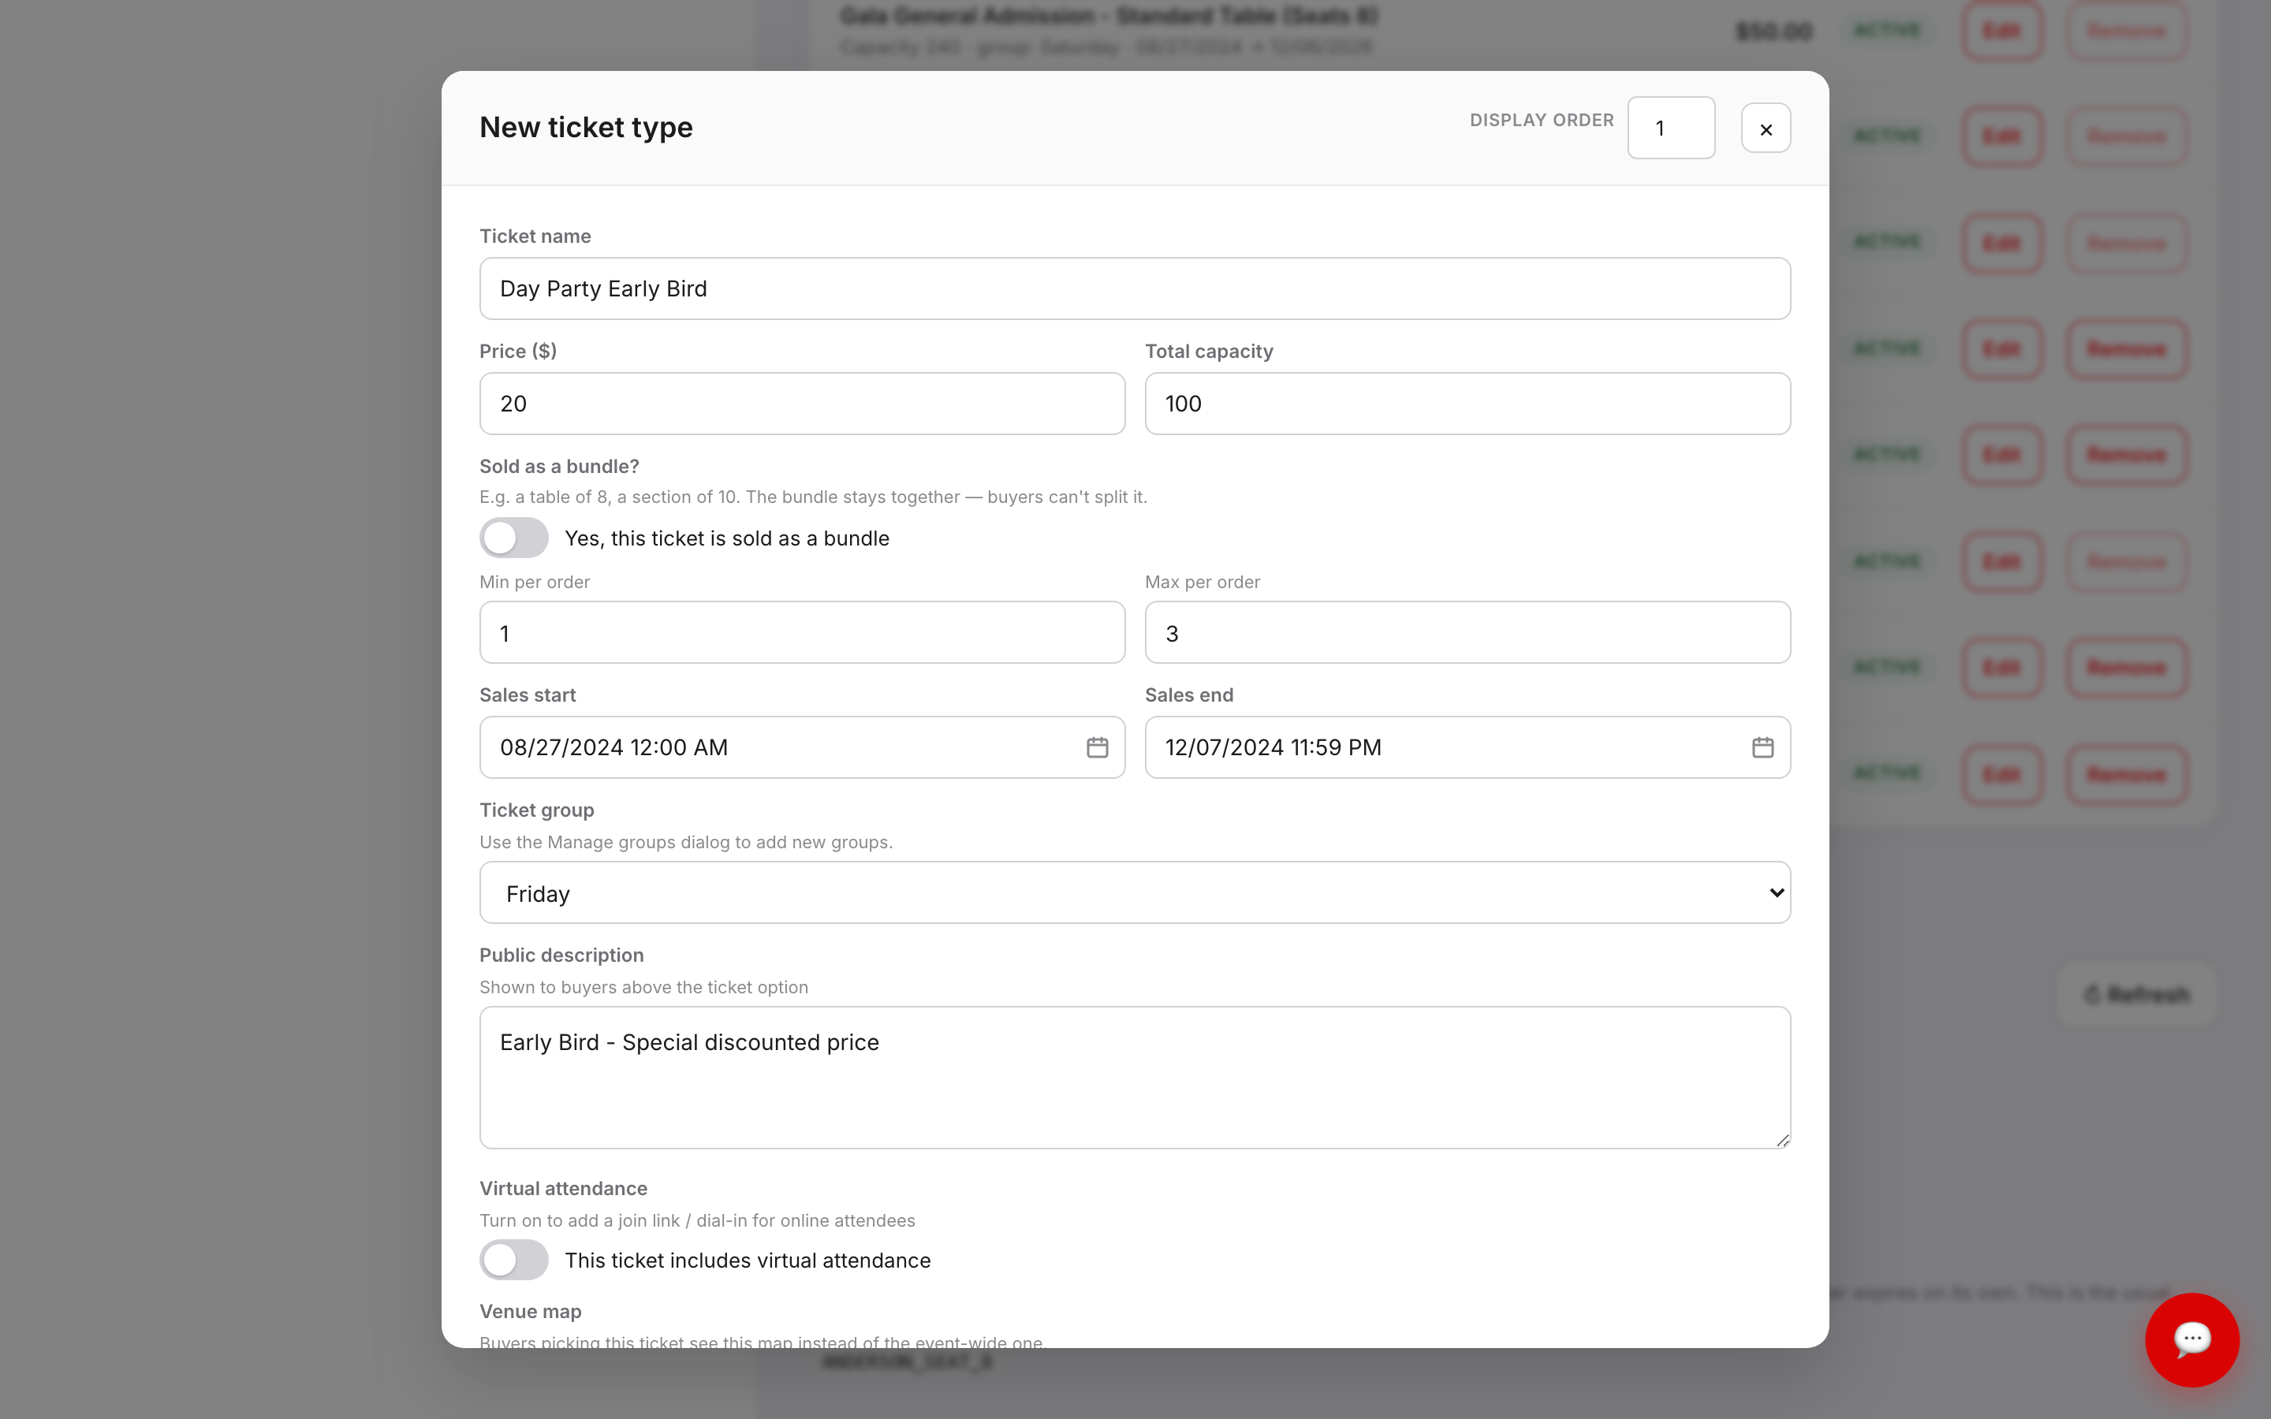2271x1419 pixels.
Task: Select the Sales end date text
Action: coord(1273,747)
